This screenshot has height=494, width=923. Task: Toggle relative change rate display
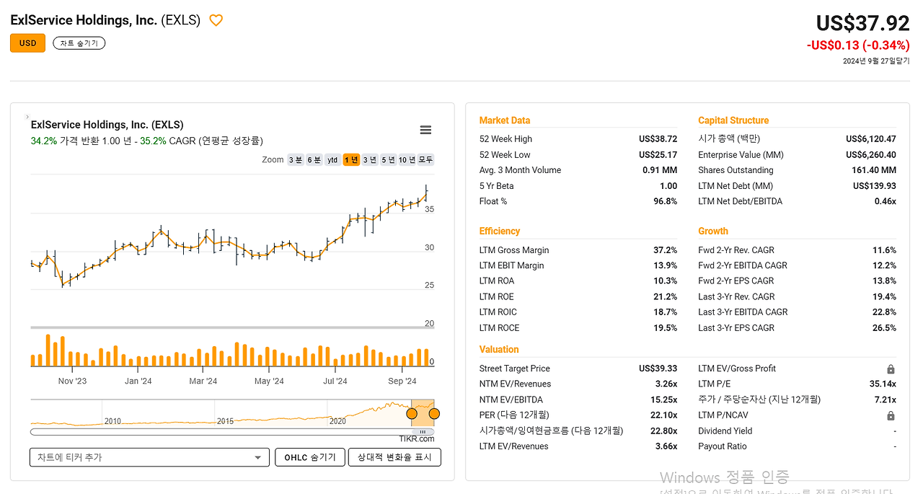pyautogui.click(x=394, y=457)
